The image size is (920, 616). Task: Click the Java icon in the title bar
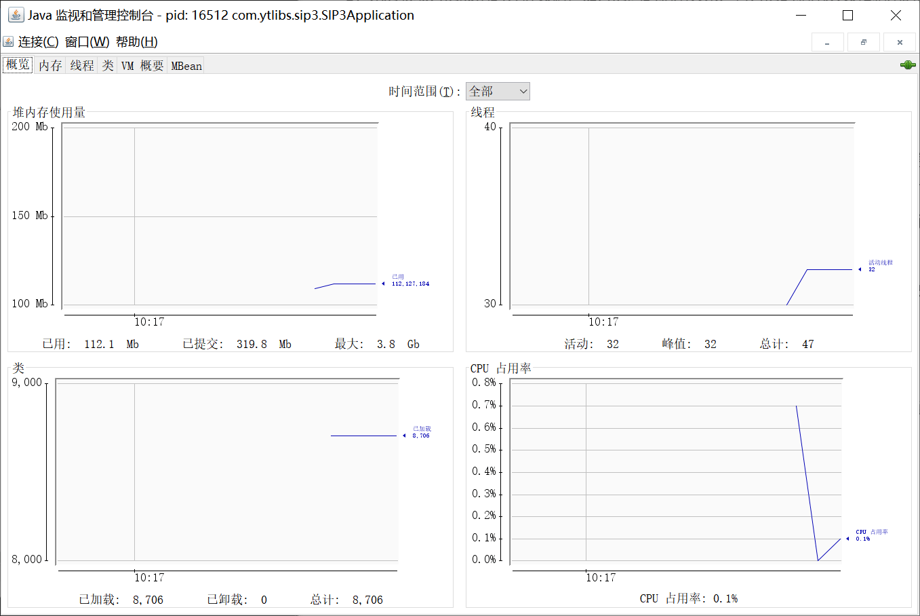[15, 15]
